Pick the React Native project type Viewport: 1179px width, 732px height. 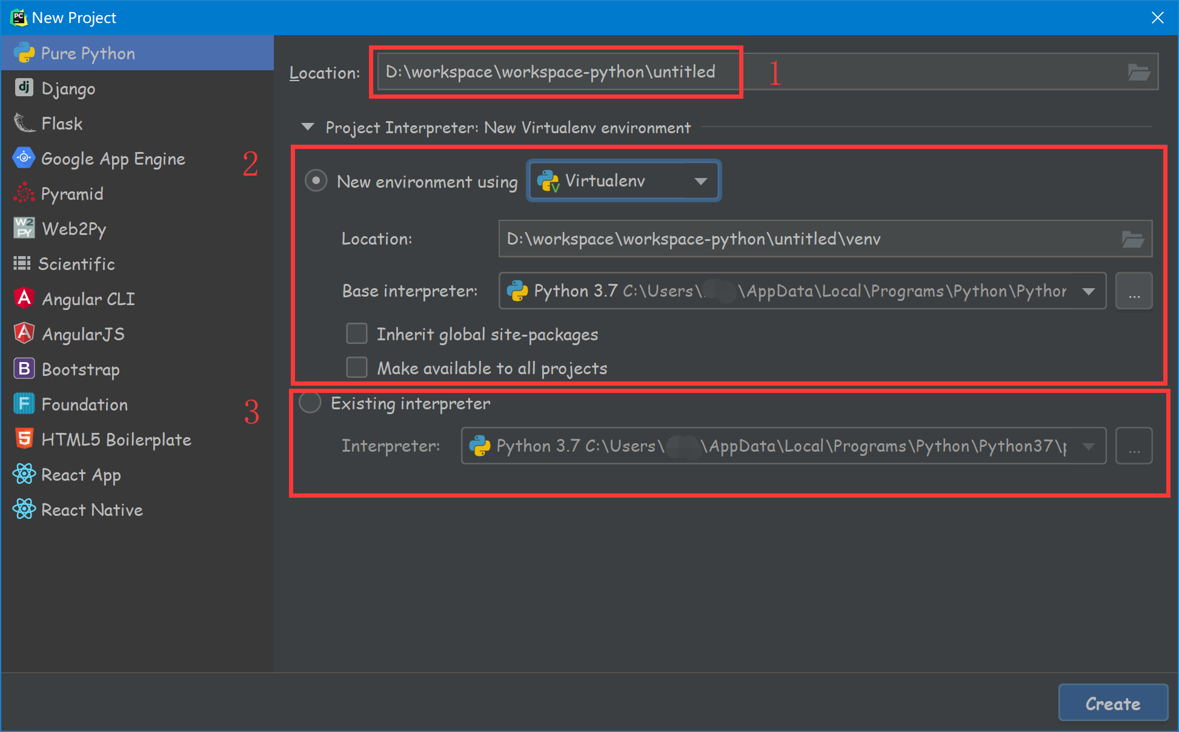tap(91, 509)
